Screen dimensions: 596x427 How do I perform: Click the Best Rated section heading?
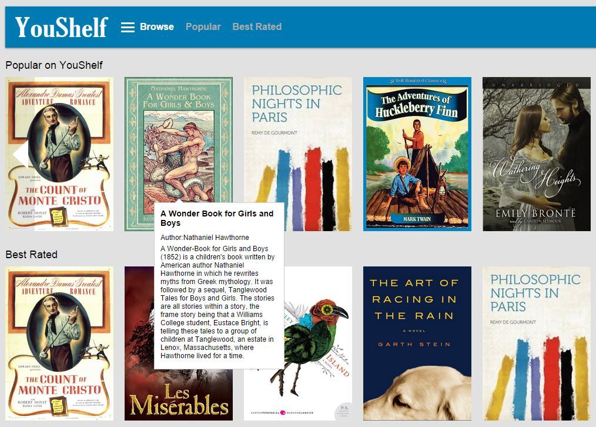pyautogui.click(x=32, y=255)
